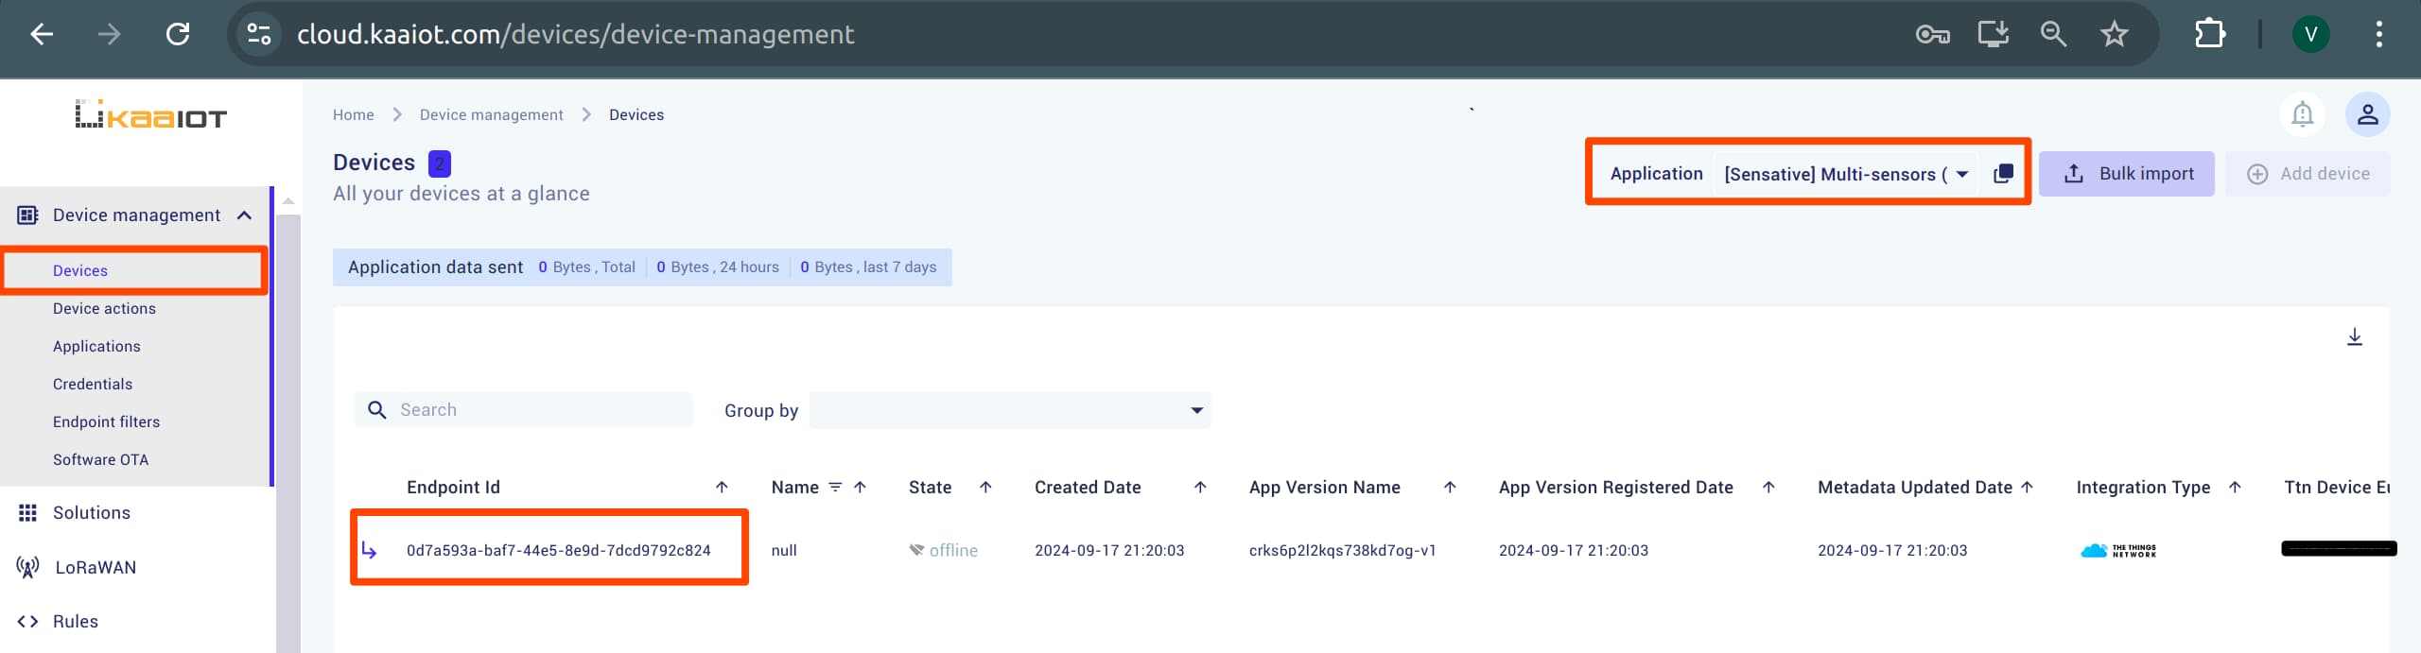Toggle sort on State column
The width and height of the screenshot is (2421, 653).
985,488
